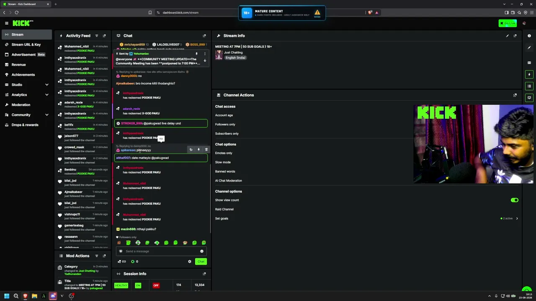Pop out the Session Info panel
This screenshot has height=301, width=536.
tap(204, 274)
